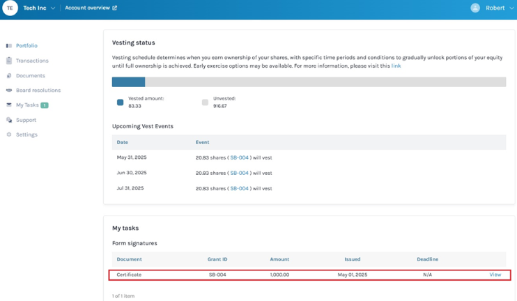Screen dimensions: 517x301
Task: Open the external link icon beside Account overview
Action: pyautogui.click(x=115, y=8)
